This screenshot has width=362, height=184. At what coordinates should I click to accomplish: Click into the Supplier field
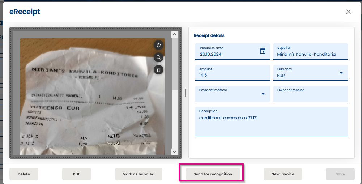click(311, 51)
